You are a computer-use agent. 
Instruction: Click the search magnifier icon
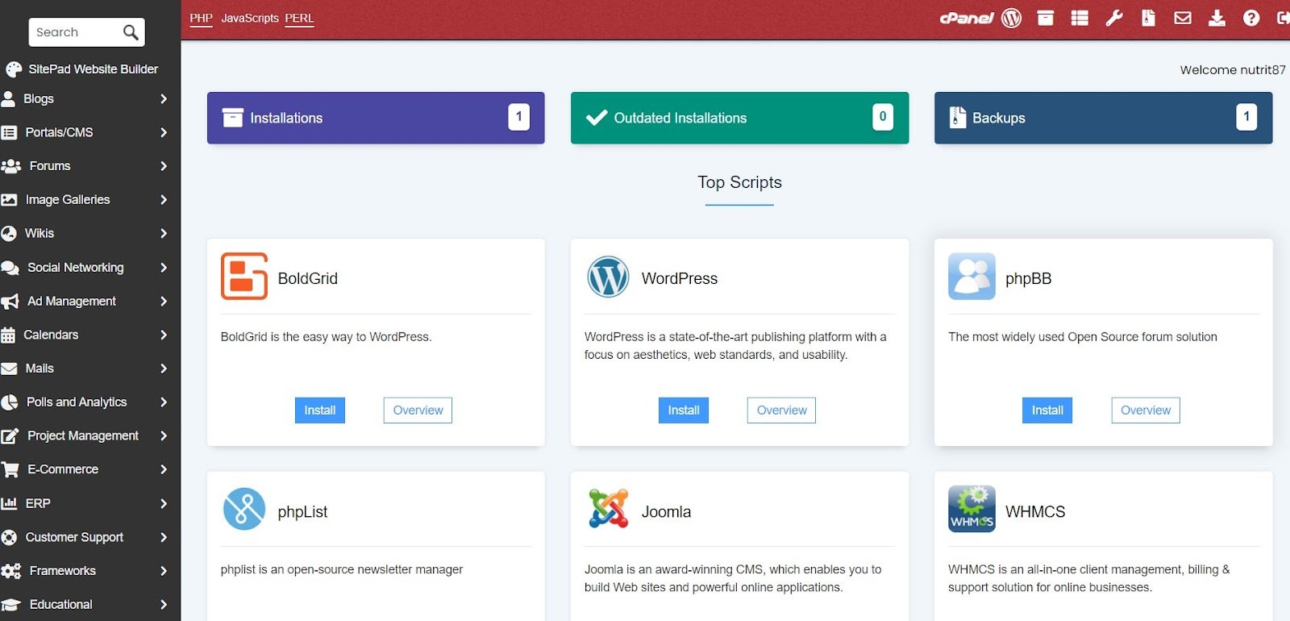(131, 32)
